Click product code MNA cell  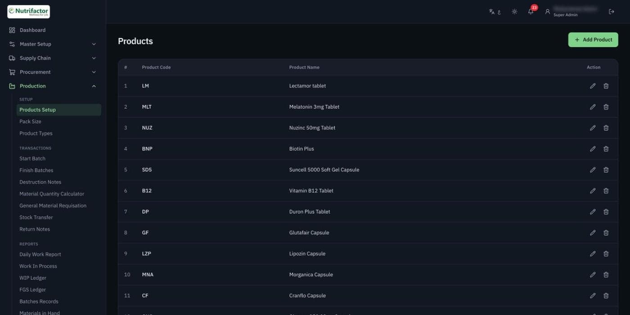click(x=148, y=275)
